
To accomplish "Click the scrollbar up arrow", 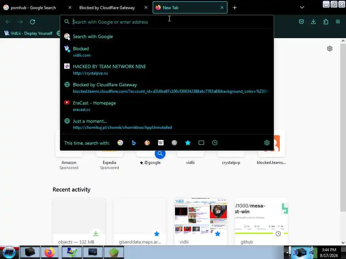I will click(x=343, y=41).
